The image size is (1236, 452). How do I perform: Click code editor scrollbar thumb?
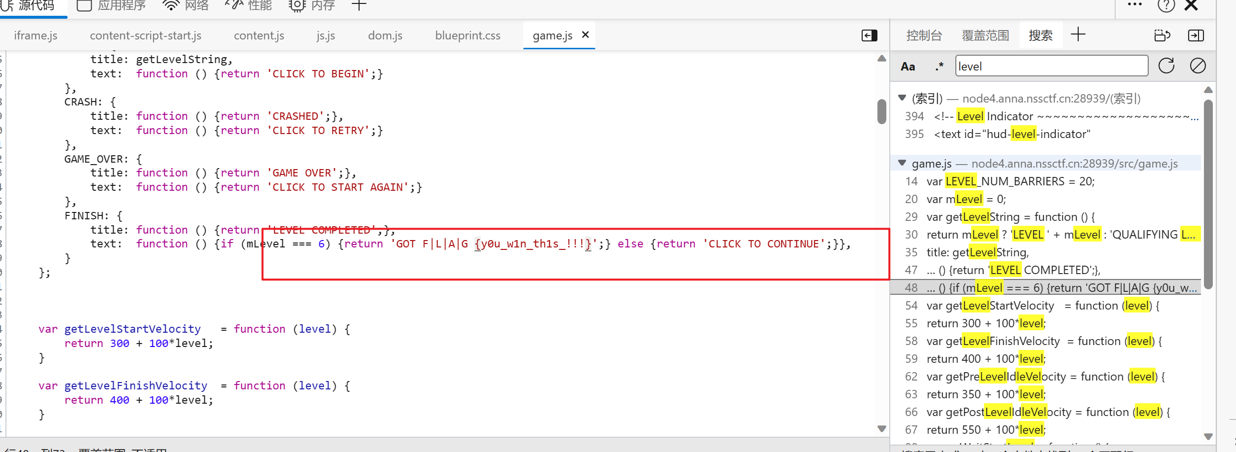click(882, 112)
